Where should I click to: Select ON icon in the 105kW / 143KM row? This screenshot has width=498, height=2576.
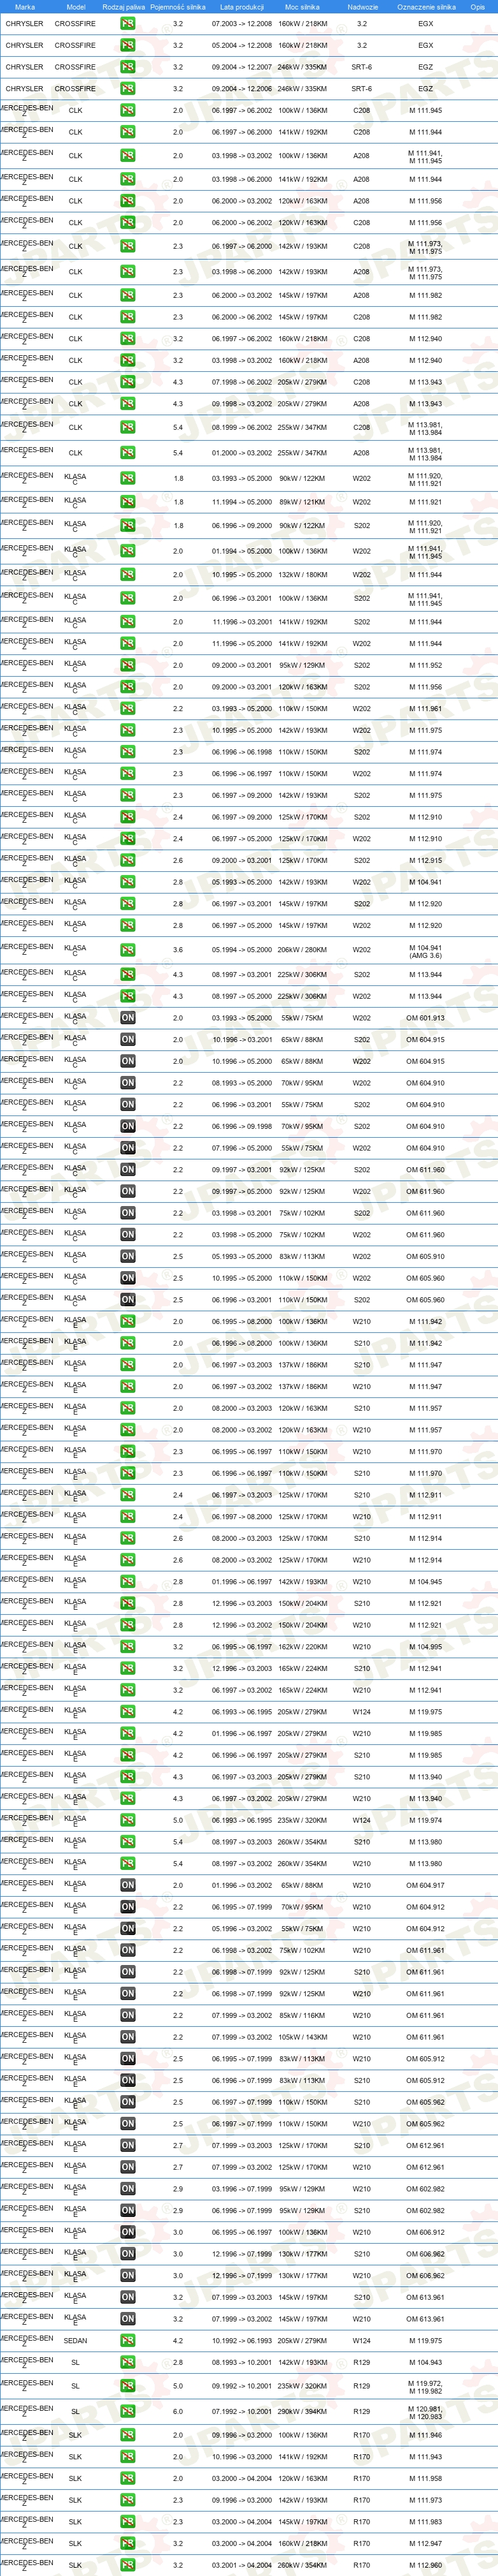click(128, 2037)
